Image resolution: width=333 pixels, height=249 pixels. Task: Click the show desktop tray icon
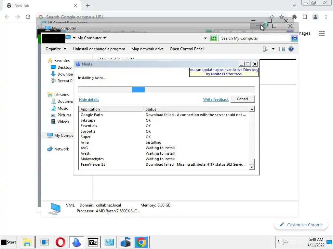click(329, 242)
